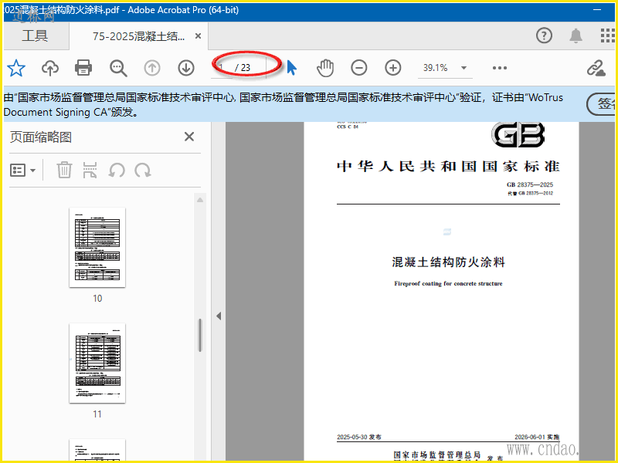Add file to starred with star icon
618x463 pixels.
16,68
